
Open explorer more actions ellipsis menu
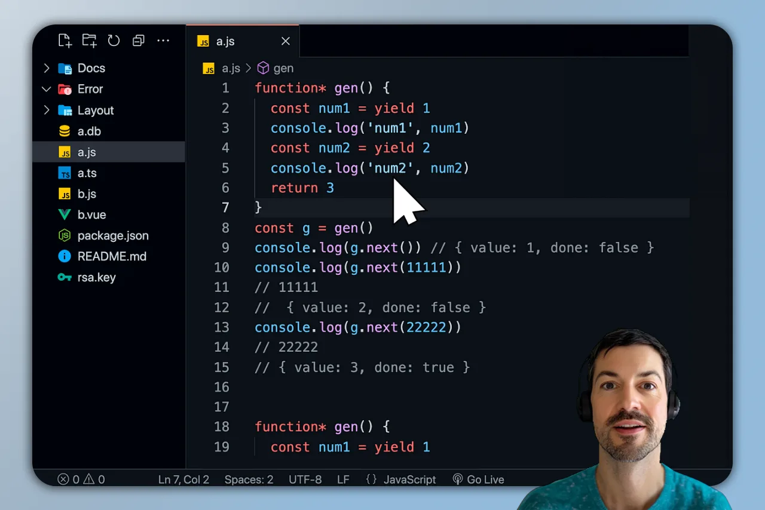(x=163, y=41)
